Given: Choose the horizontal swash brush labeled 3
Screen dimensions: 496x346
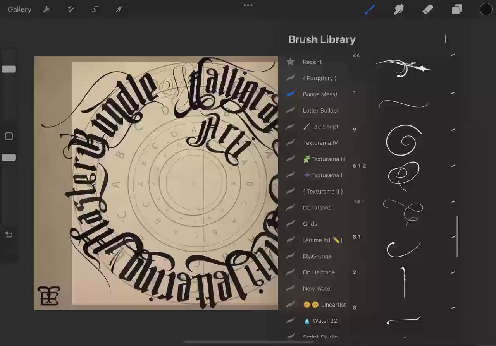Looking at the screenshot, I should pyautogui.click(x=404, y=320).
